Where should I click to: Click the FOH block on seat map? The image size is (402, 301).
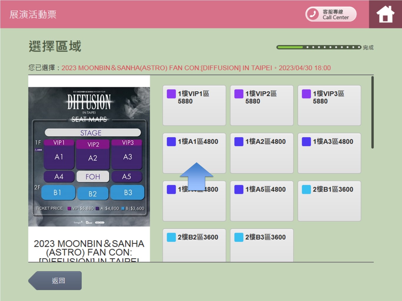(93, 177)
